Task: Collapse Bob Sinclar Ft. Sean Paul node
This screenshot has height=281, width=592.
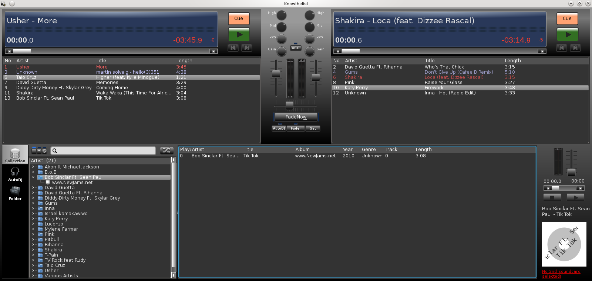Action: coord(33,177)
